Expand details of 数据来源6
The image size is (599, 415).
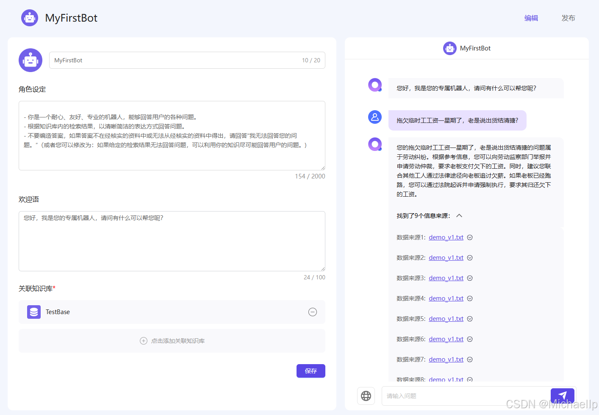tap(470, 339)
